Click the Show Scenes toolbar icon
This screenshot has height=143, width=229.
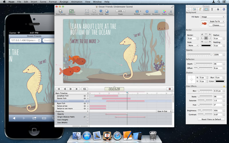(60, 11)
